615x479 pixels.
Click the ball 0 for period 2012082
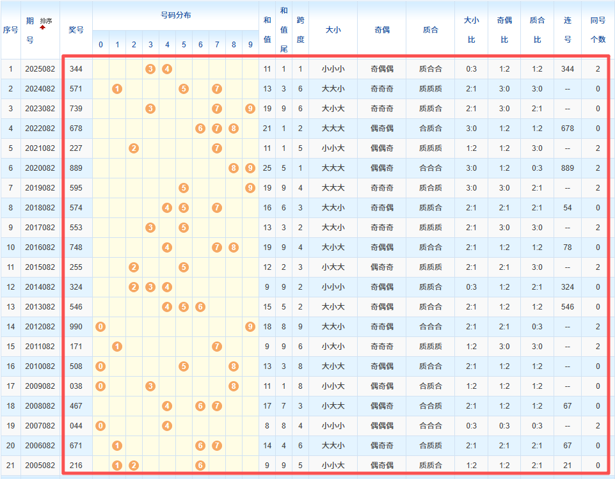pos(100,326)
